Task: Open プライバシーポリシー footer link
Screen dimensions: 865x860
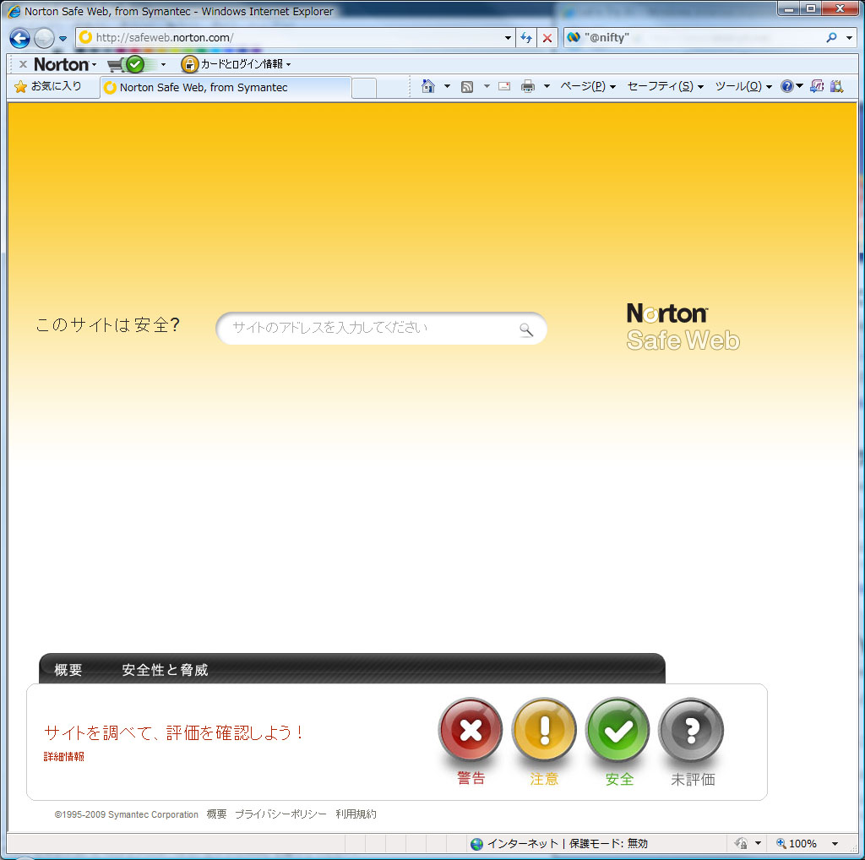Action: pos(280,814)
